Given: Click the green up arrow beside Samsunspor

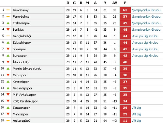Looking at the screenshot, I should [x=8, y=108].
